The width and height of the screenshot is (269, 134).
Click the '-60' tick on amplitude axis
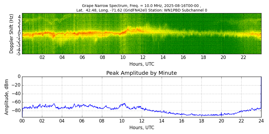coord(17,102)
